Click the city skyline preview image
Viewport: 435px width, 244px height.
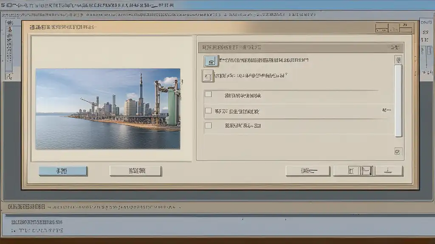click(108, 109)
